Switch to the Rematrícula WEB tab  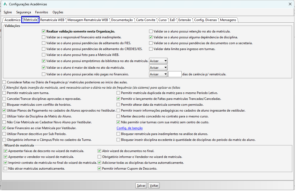click(x=52, y=20)
